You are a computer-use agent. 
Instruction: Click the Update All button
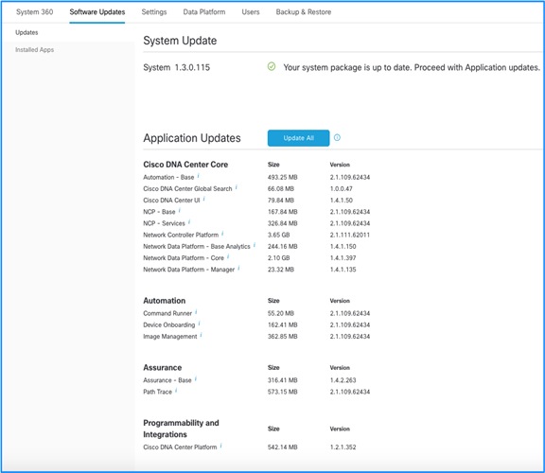pyautogui.click(x=298, y=138)
